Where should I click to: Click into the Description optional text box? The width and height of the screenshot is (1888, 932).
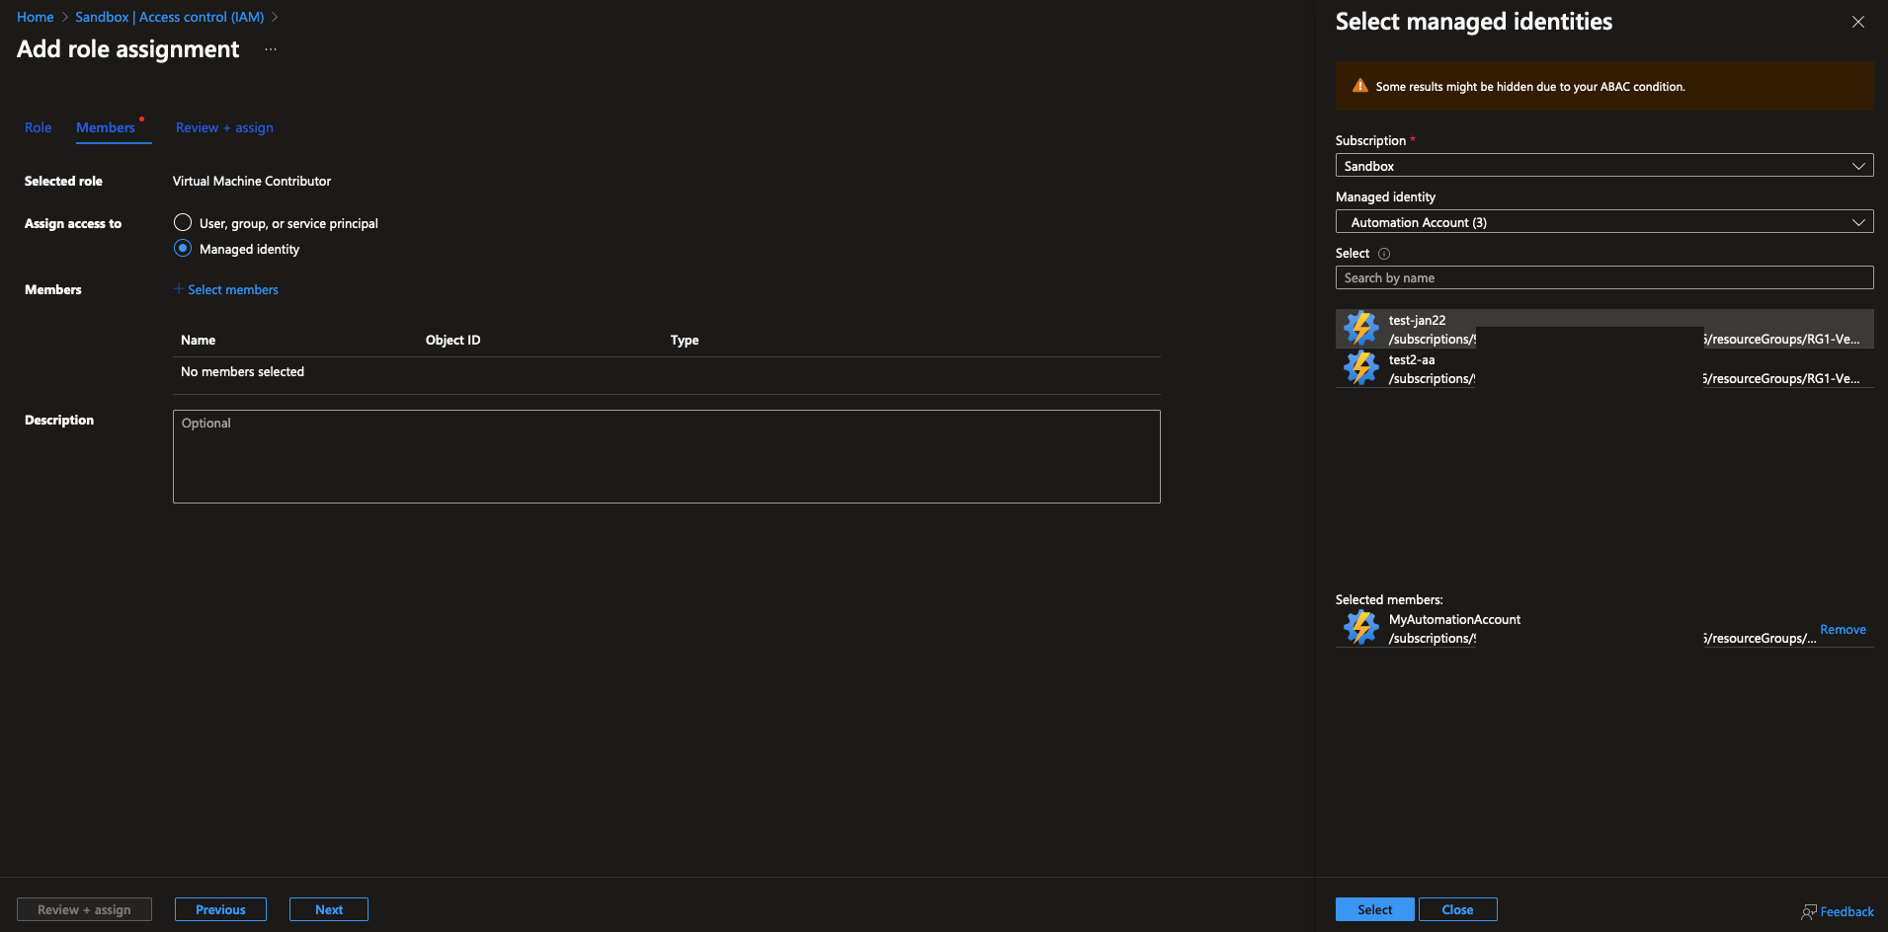pyautogui.click(x=667, y=456)
